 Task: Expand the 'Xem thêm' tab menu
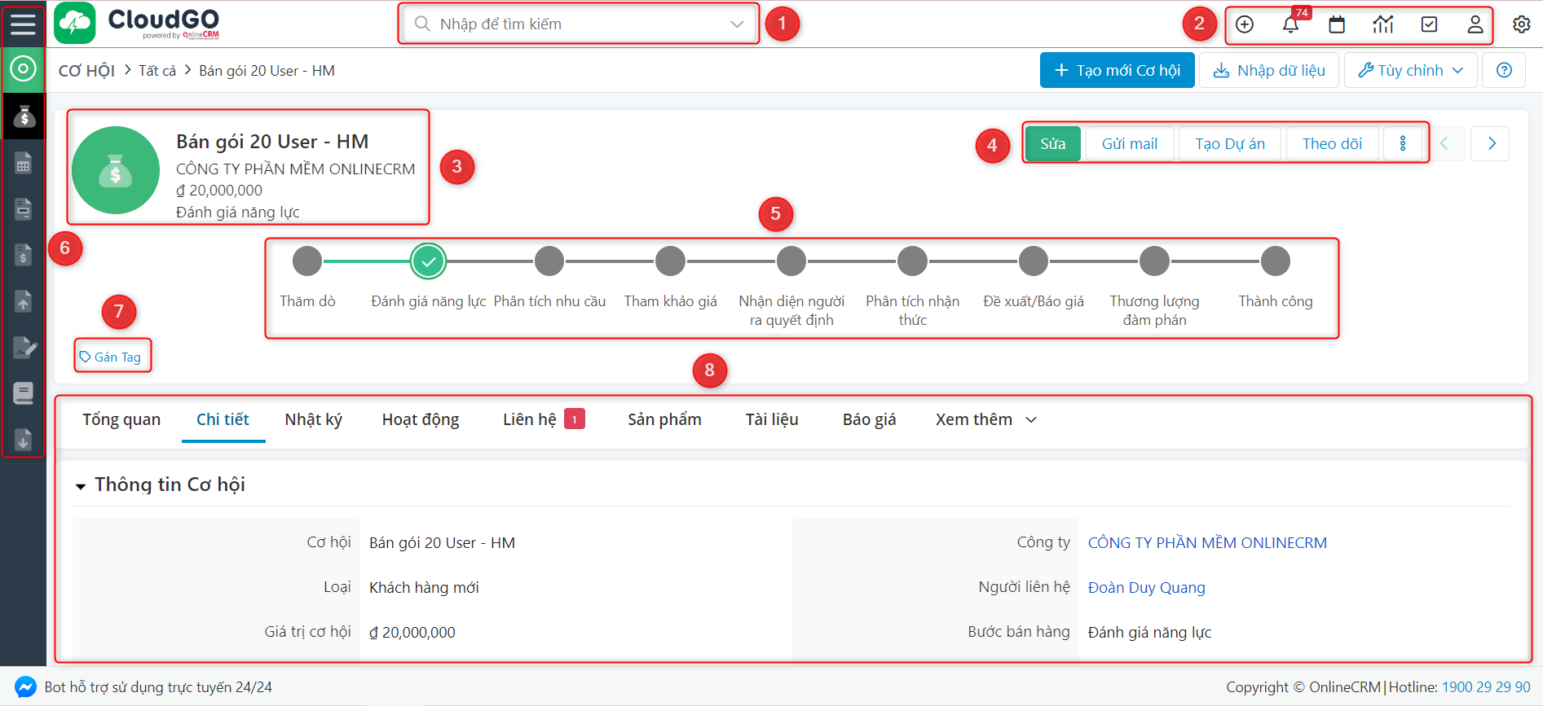coord(985,419)
